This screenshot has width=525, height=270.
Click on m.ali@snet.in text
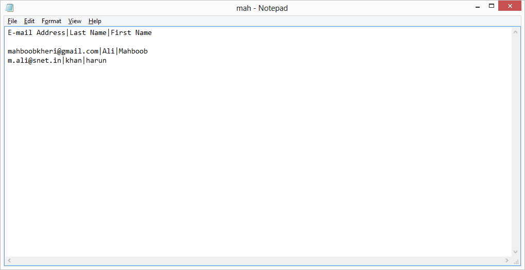pyautogui.click(x=34, y=61)
